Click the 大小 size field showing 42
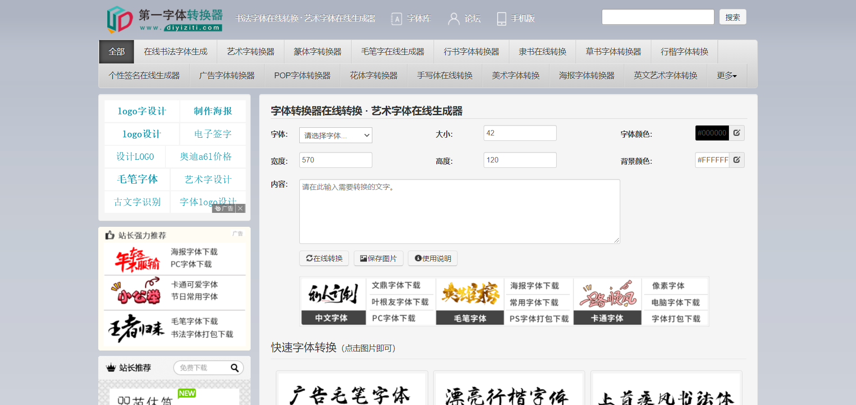Screen dimensions: 856x405 click(x=520, y=133)
